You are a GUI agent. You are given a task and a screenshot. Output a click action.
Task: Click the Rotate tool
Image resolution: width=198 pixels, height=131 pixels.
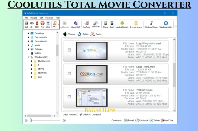pos(83,34)
